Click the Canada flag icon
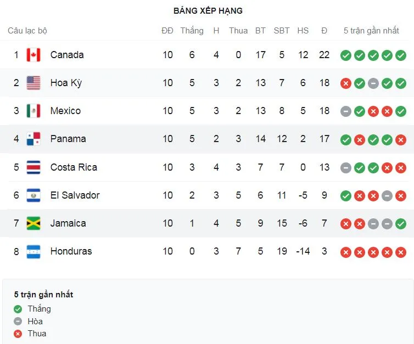The width and height of the screenshot is (414, 344). (x=33, y=55)
